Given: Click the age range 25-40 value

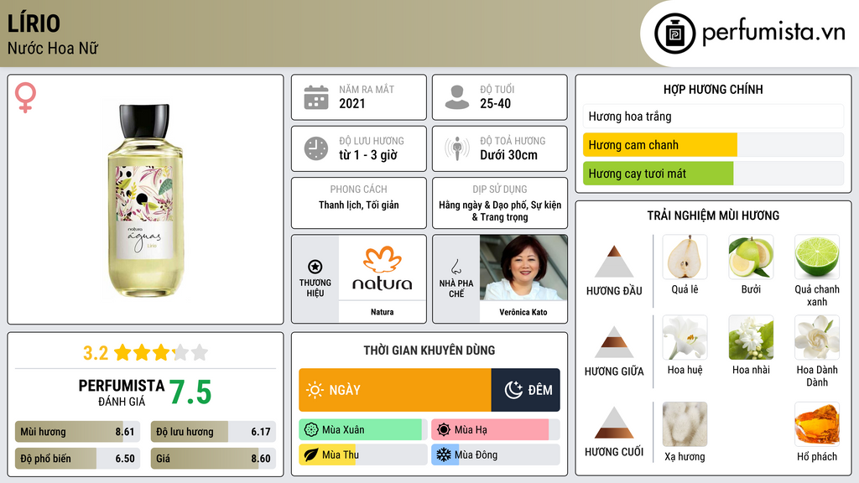Looking at the screenshot, I should click(495, 103).
